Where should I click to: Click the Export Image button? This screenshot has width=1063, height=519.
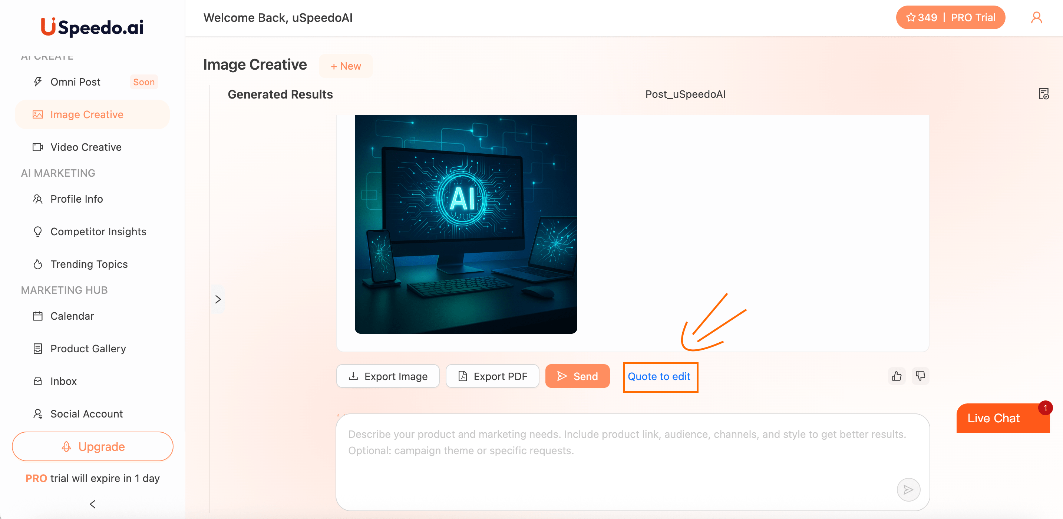click(388, 376)
